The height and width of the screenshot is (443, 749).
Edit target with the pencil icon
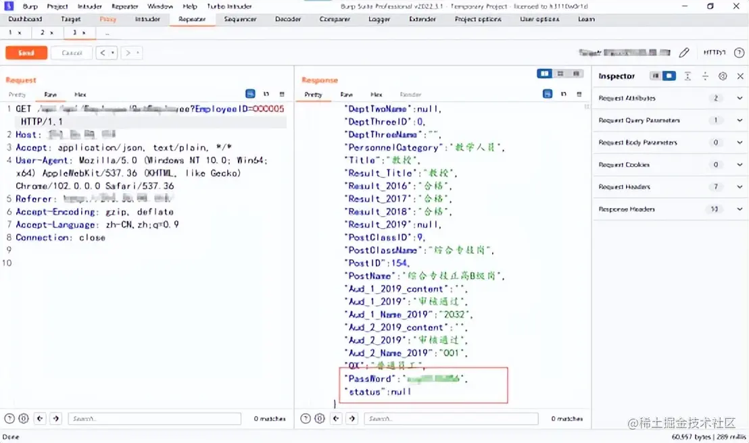point(684,53)
